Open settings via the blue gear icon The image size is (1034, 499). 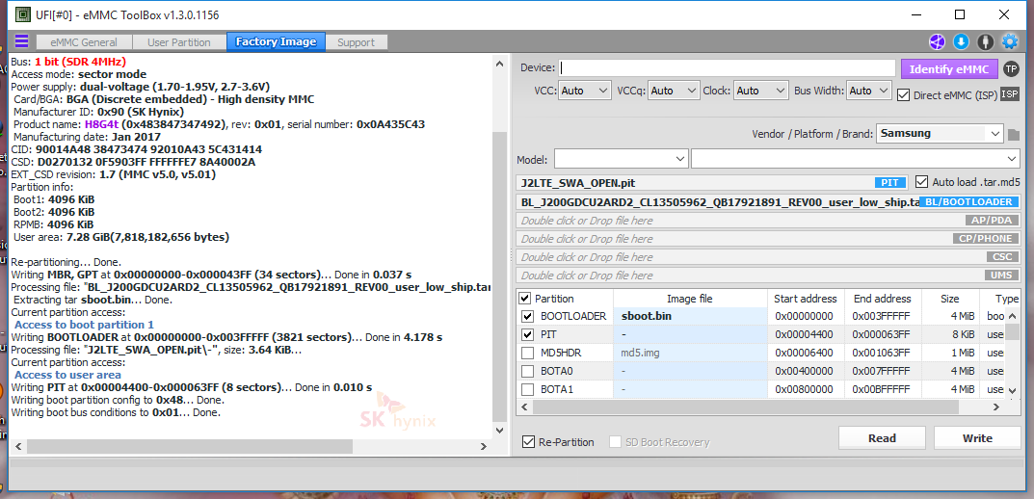1010,41
